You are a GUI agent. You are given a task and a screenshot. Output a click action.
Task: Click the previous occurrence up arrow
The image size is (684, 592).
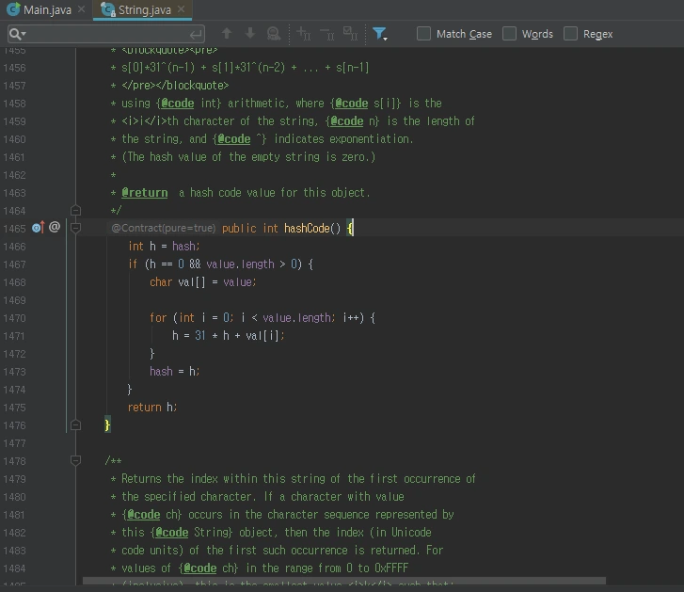(227, 34)
